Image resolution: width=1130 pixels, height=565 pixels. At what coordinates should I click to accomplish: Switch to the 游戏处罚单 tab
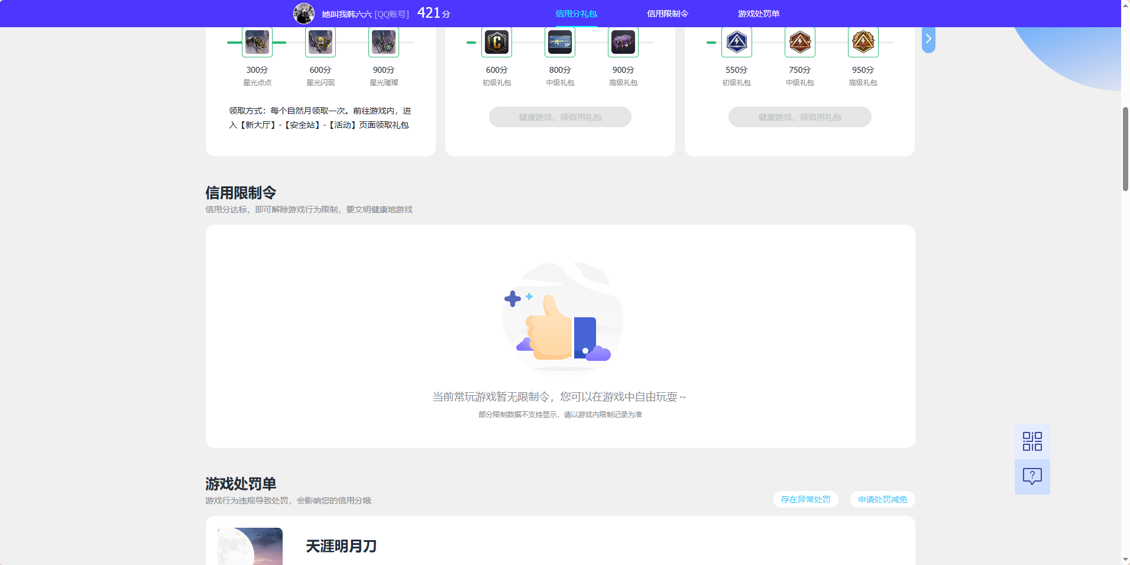[x=757, y=13]
